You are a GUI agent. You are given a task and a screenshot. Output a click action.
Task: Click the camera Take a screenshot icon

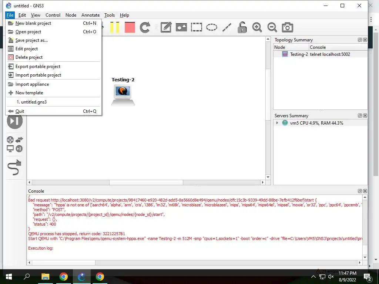point(287,27)
